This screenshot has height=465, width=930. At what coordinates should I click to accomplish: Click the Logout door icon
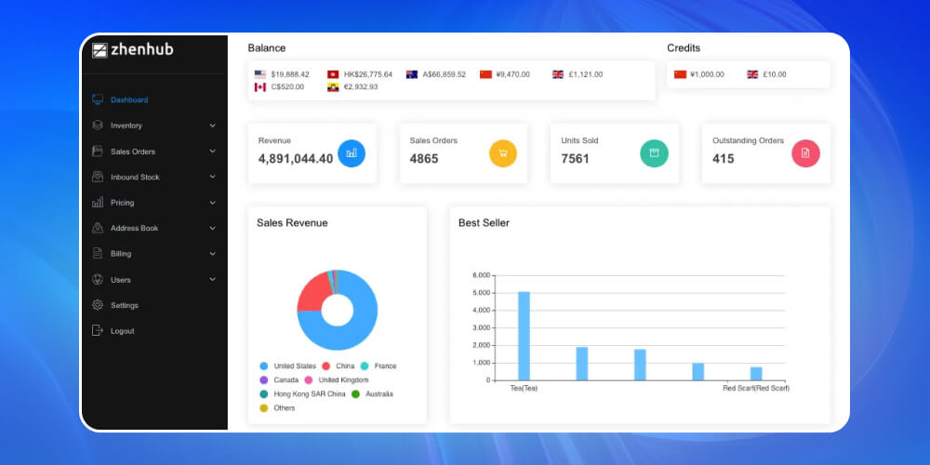(x=98, y=330)
